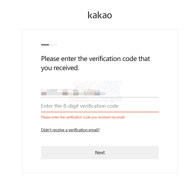Click the white space right of the kakao logo
Viewport: 191px width, 184px height.
pos(150,15)
